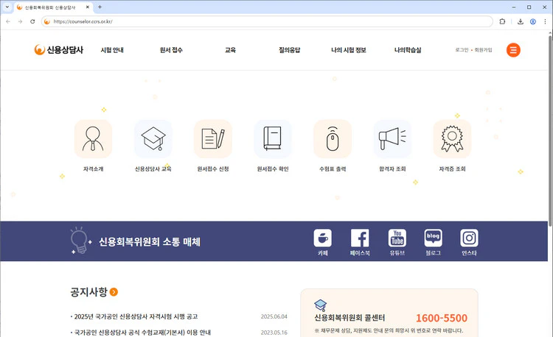Open the 시험 안내 menu
This screenshot has height=337, width=553.
coord(112,50)
